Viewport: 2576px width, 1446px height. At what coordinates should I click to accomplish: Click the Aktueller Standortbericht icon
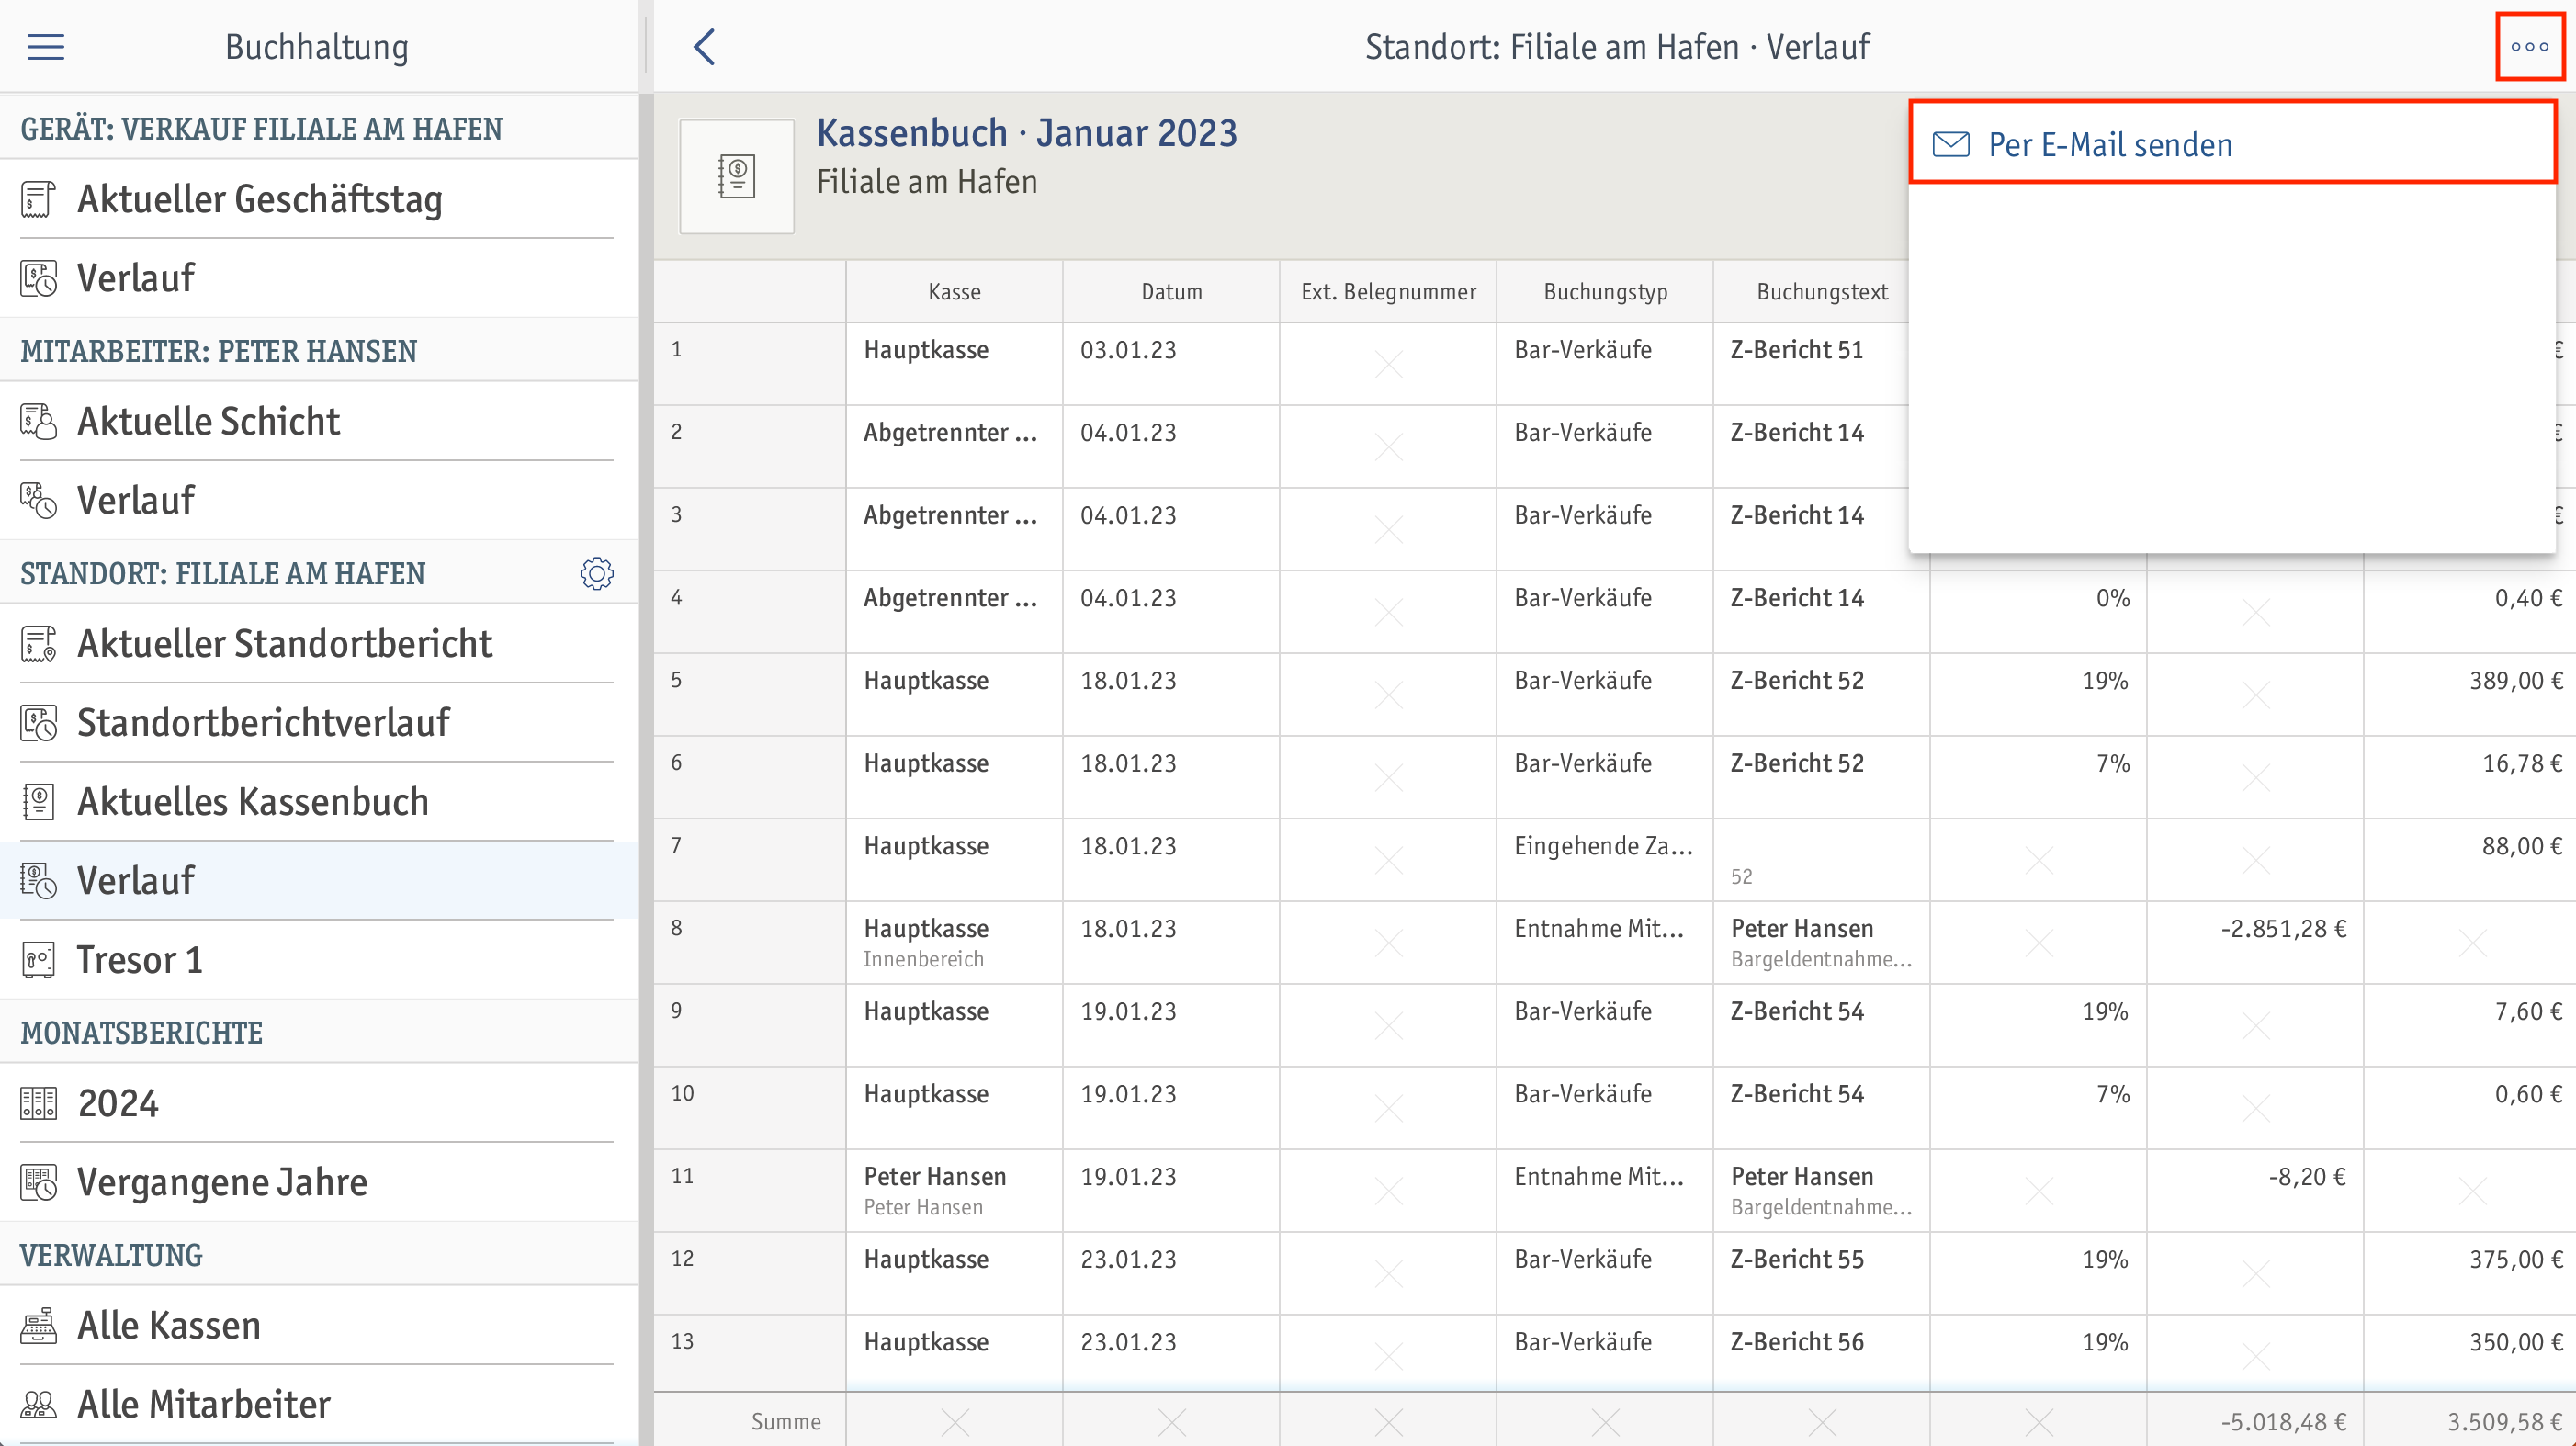(38, 644)
